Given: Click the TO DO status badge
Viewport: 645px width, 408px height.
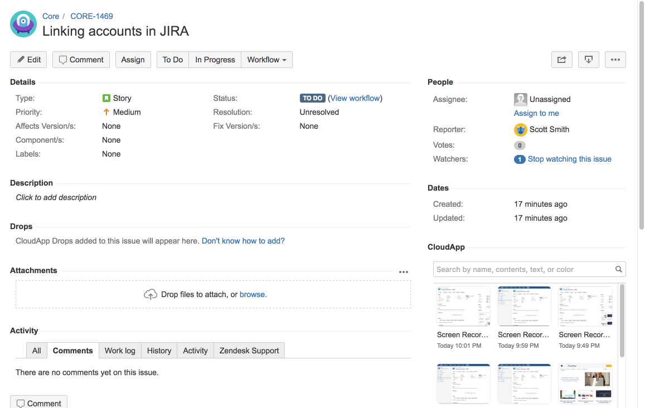Looking at the screenshot, I should (x=313, y=98).
